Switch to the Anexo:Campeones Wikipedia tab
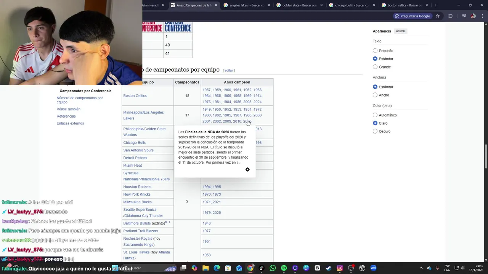 [193, 5]
